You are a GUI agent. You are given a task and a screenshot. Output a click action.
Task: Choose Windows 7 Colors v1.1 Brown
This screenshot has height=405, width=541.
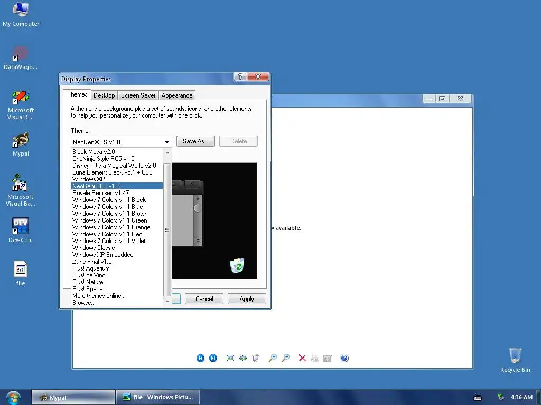pos(117,214)
